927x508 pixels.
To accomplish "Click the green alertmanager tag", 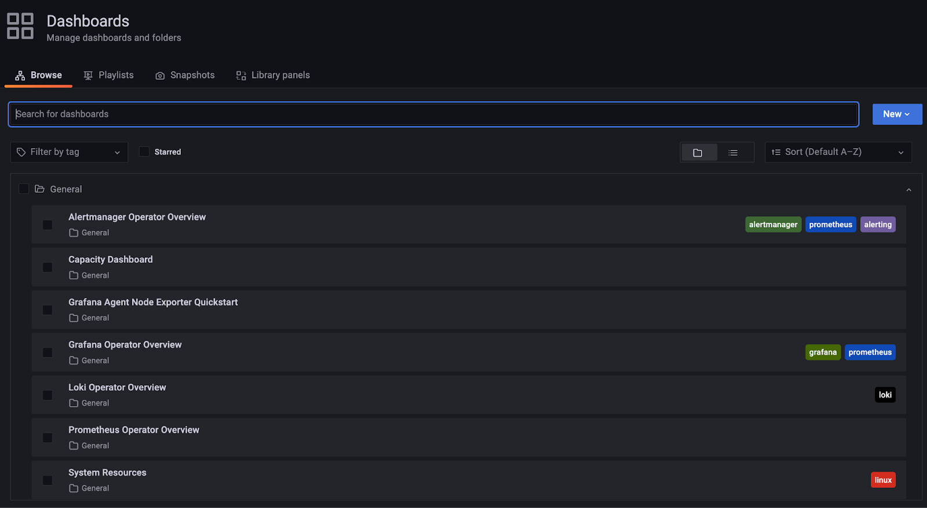I will 773,224.
